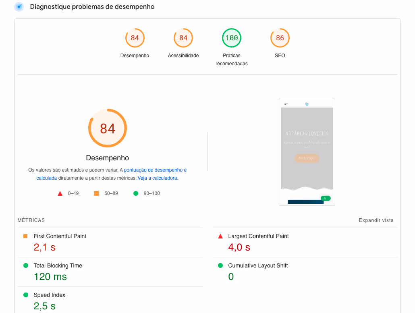Open the Total Blocking Time metric

[x=58, y=265]
